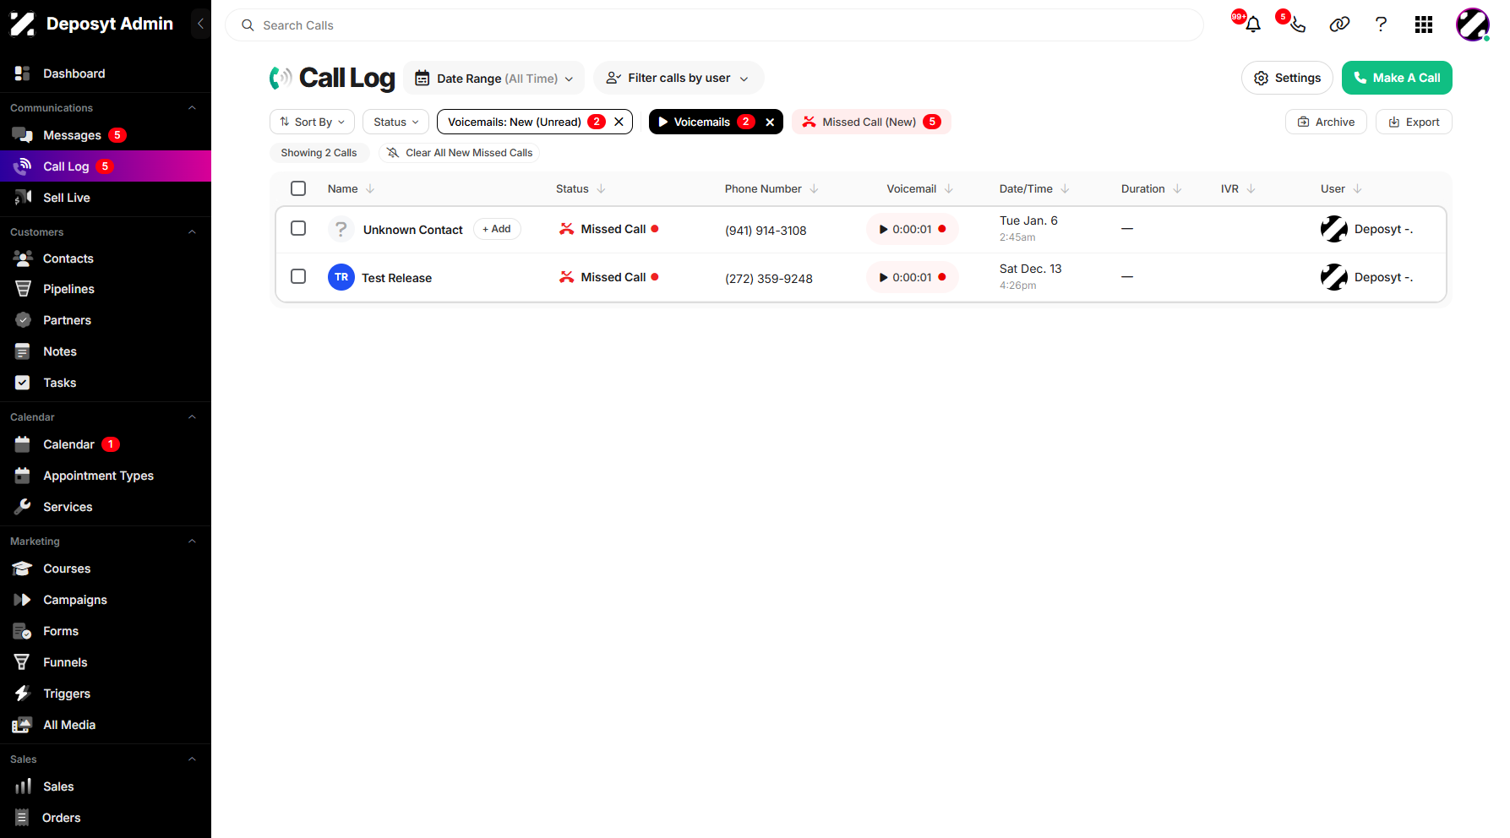The height and width of the screenshot is (838, 1510).
Task: Click the Export button
Action: pyautogui.click(x=1414, y=122)
